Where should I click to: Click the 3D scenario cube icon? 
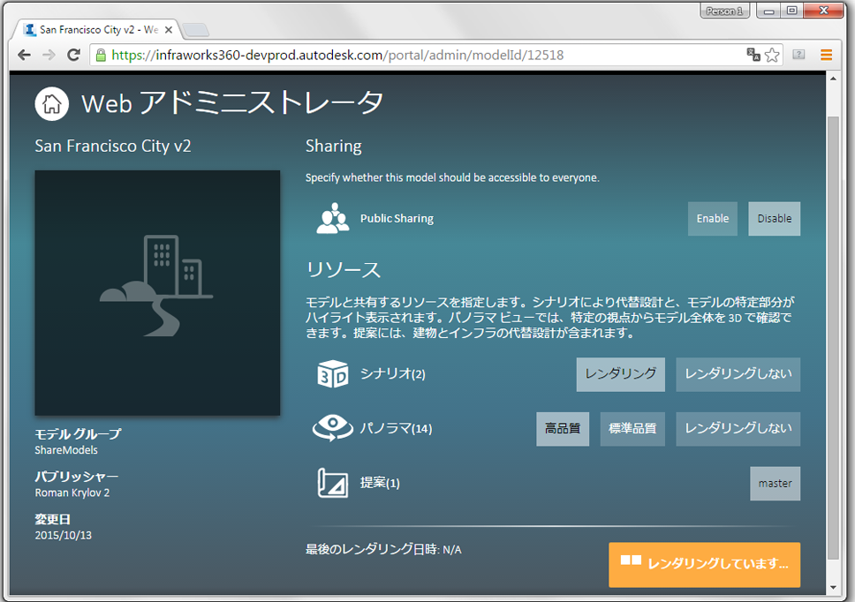coord(333,373)
